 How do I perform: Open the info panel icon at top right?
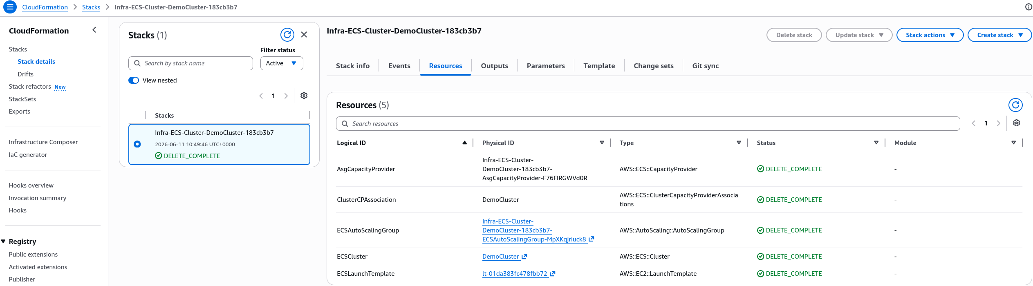coord(1029,7)
